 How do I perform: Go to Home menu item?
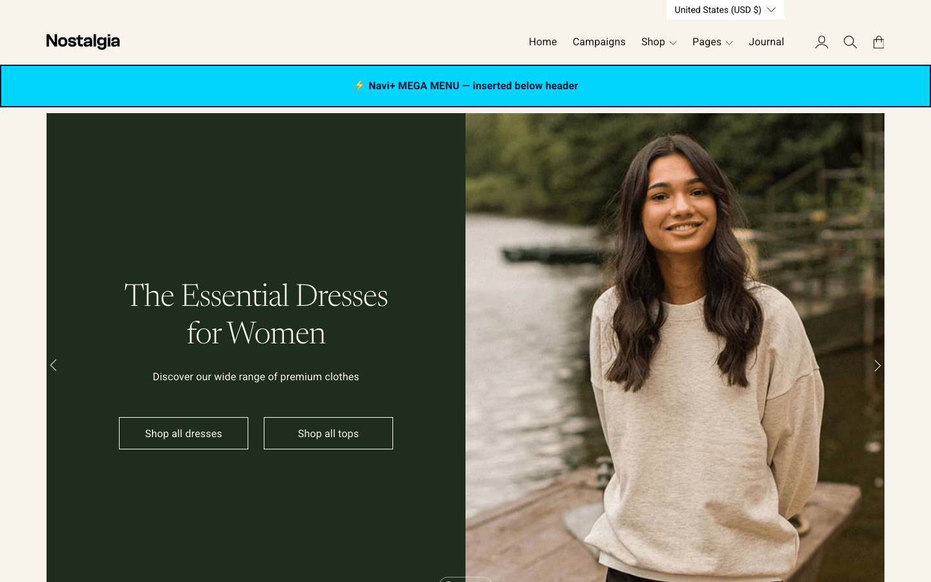click(x=542, y=42)
